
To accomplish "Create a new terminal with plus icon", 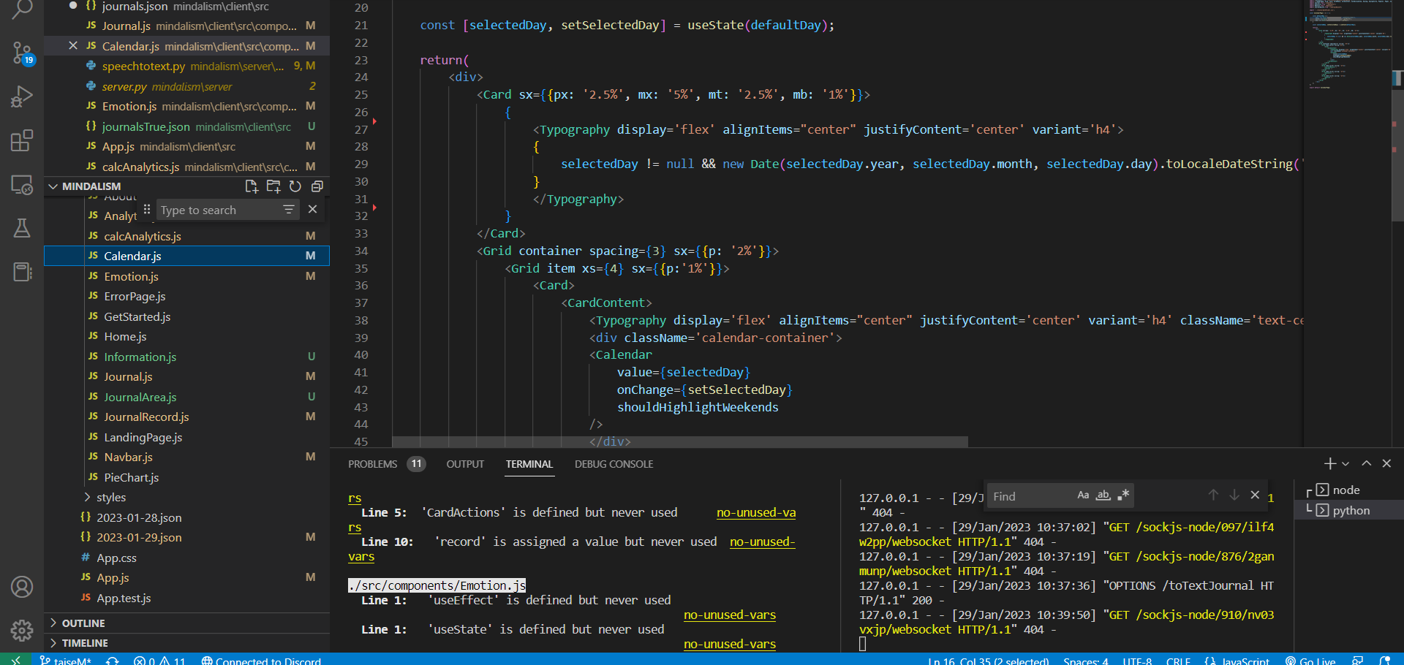I will pyautogui.click(x=1330, y=463).
